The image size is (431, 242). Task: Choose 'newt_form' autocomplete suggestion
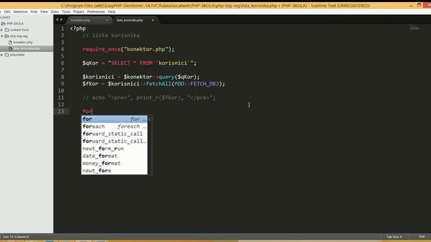[x=114, y=171]
